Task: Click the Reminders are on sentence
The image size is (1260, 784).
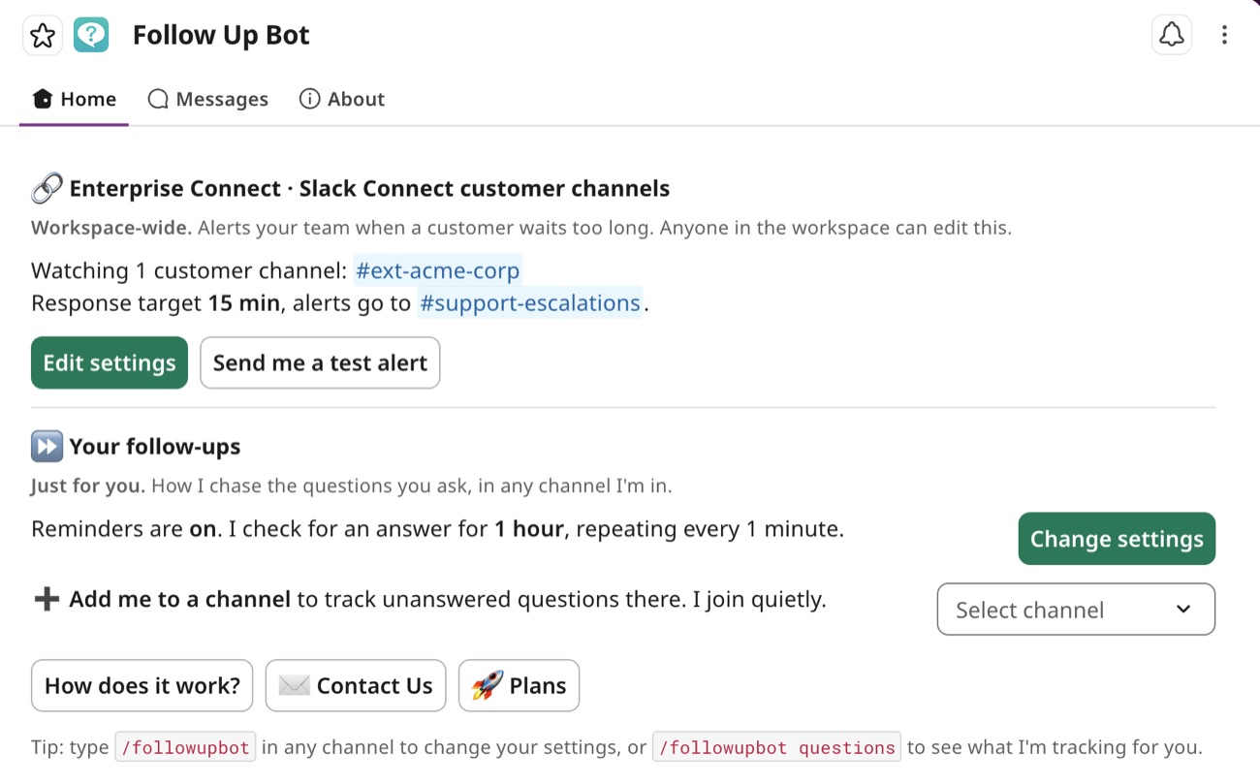Action: point(437,529)
